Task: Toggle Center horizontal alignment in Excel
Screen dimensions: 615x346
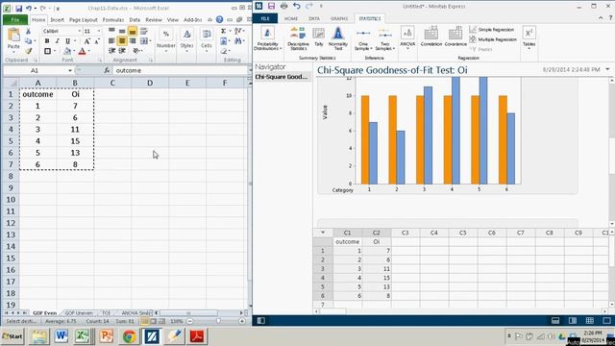Action: click(x=122, y=40)
